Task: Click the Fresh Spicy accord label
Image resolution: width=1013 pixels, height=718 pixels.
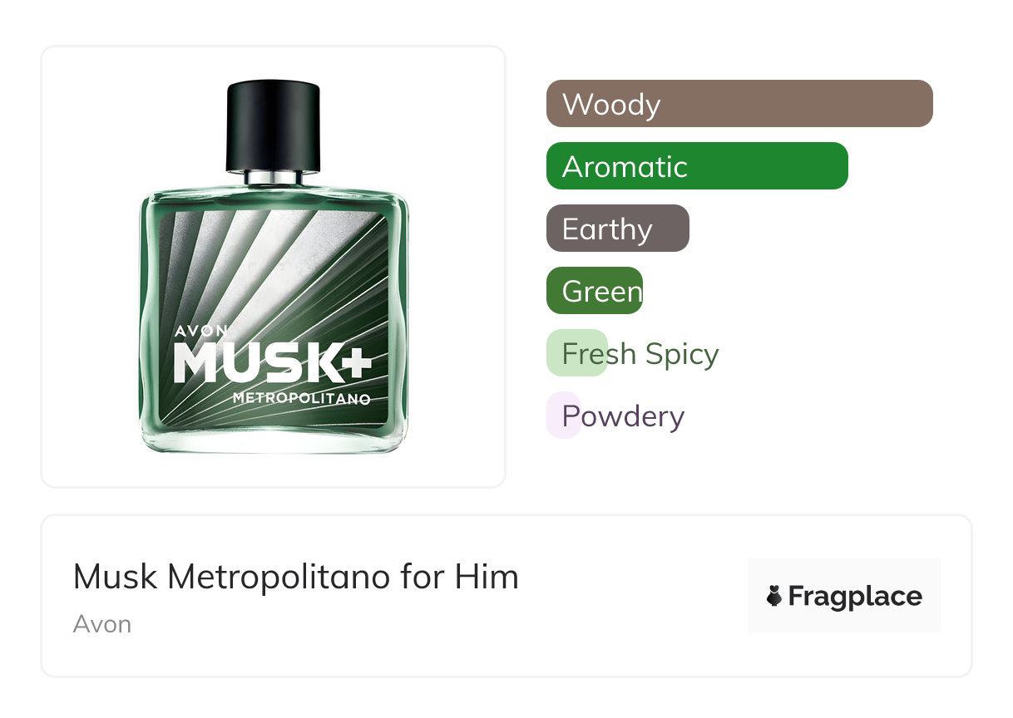Action: pyautogui.click(x=640, y=354)
